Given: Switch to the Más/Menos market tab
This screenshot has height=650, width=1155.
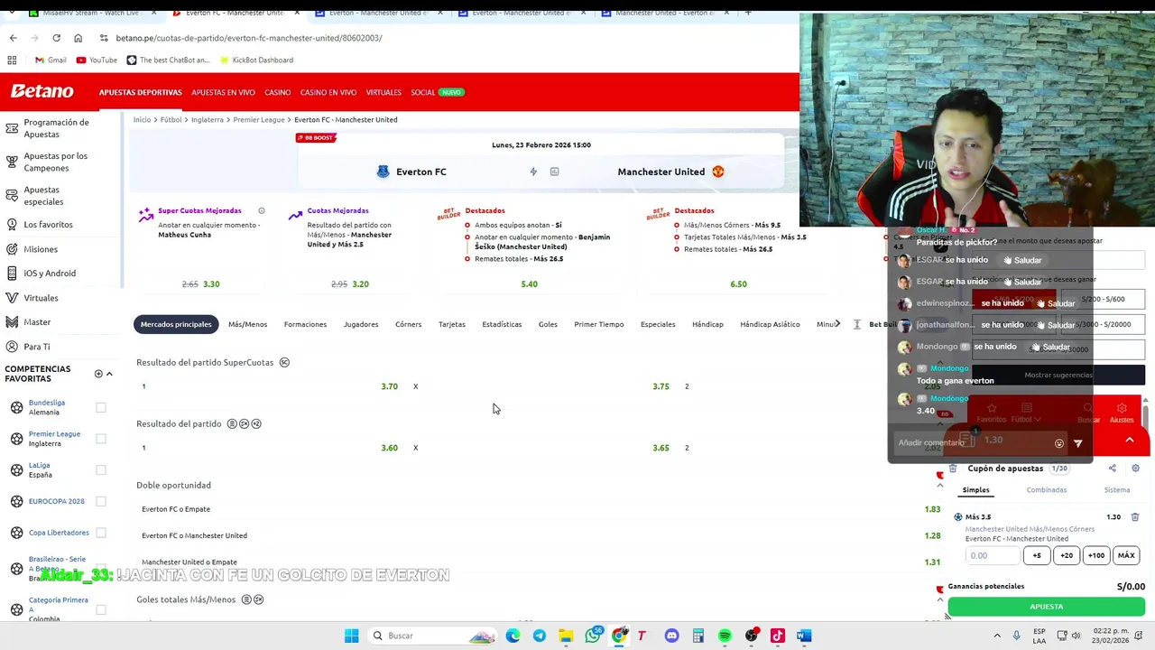Looking at the screenshot, I should click(247, 324).
